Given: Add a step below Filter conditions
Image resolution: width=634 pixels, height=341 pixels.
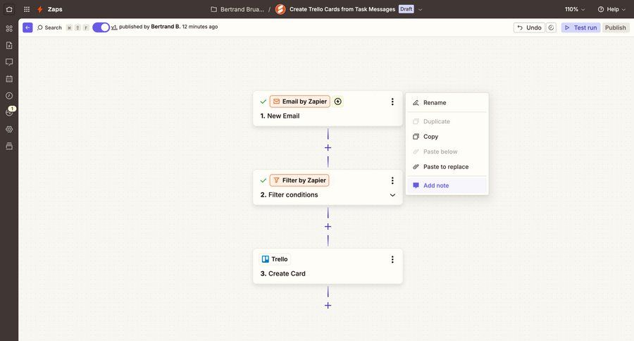Looking at the screenshot, I should click(x=328, y=227).
